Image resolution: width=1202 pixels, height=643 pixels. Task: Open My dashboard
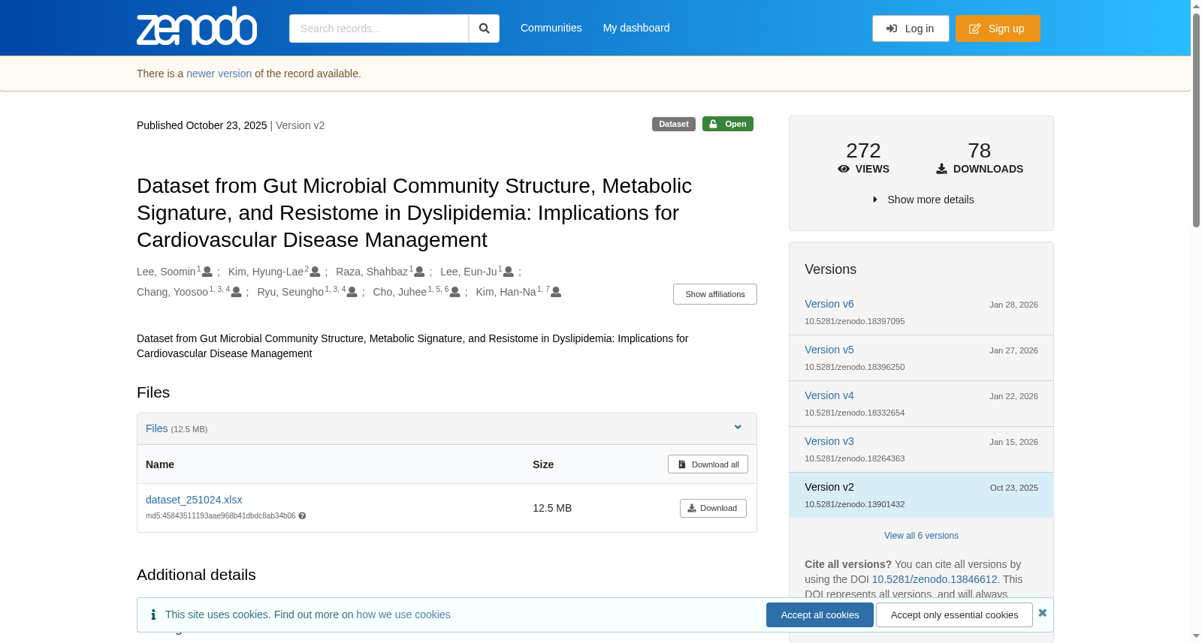point(636,28)
